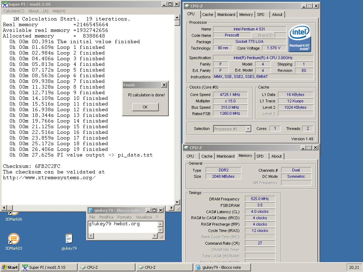Switch to giukey79 Blocco note taskbar button
Image resolution: width=363 pixels, height=272 pixels.
(223, 267)
